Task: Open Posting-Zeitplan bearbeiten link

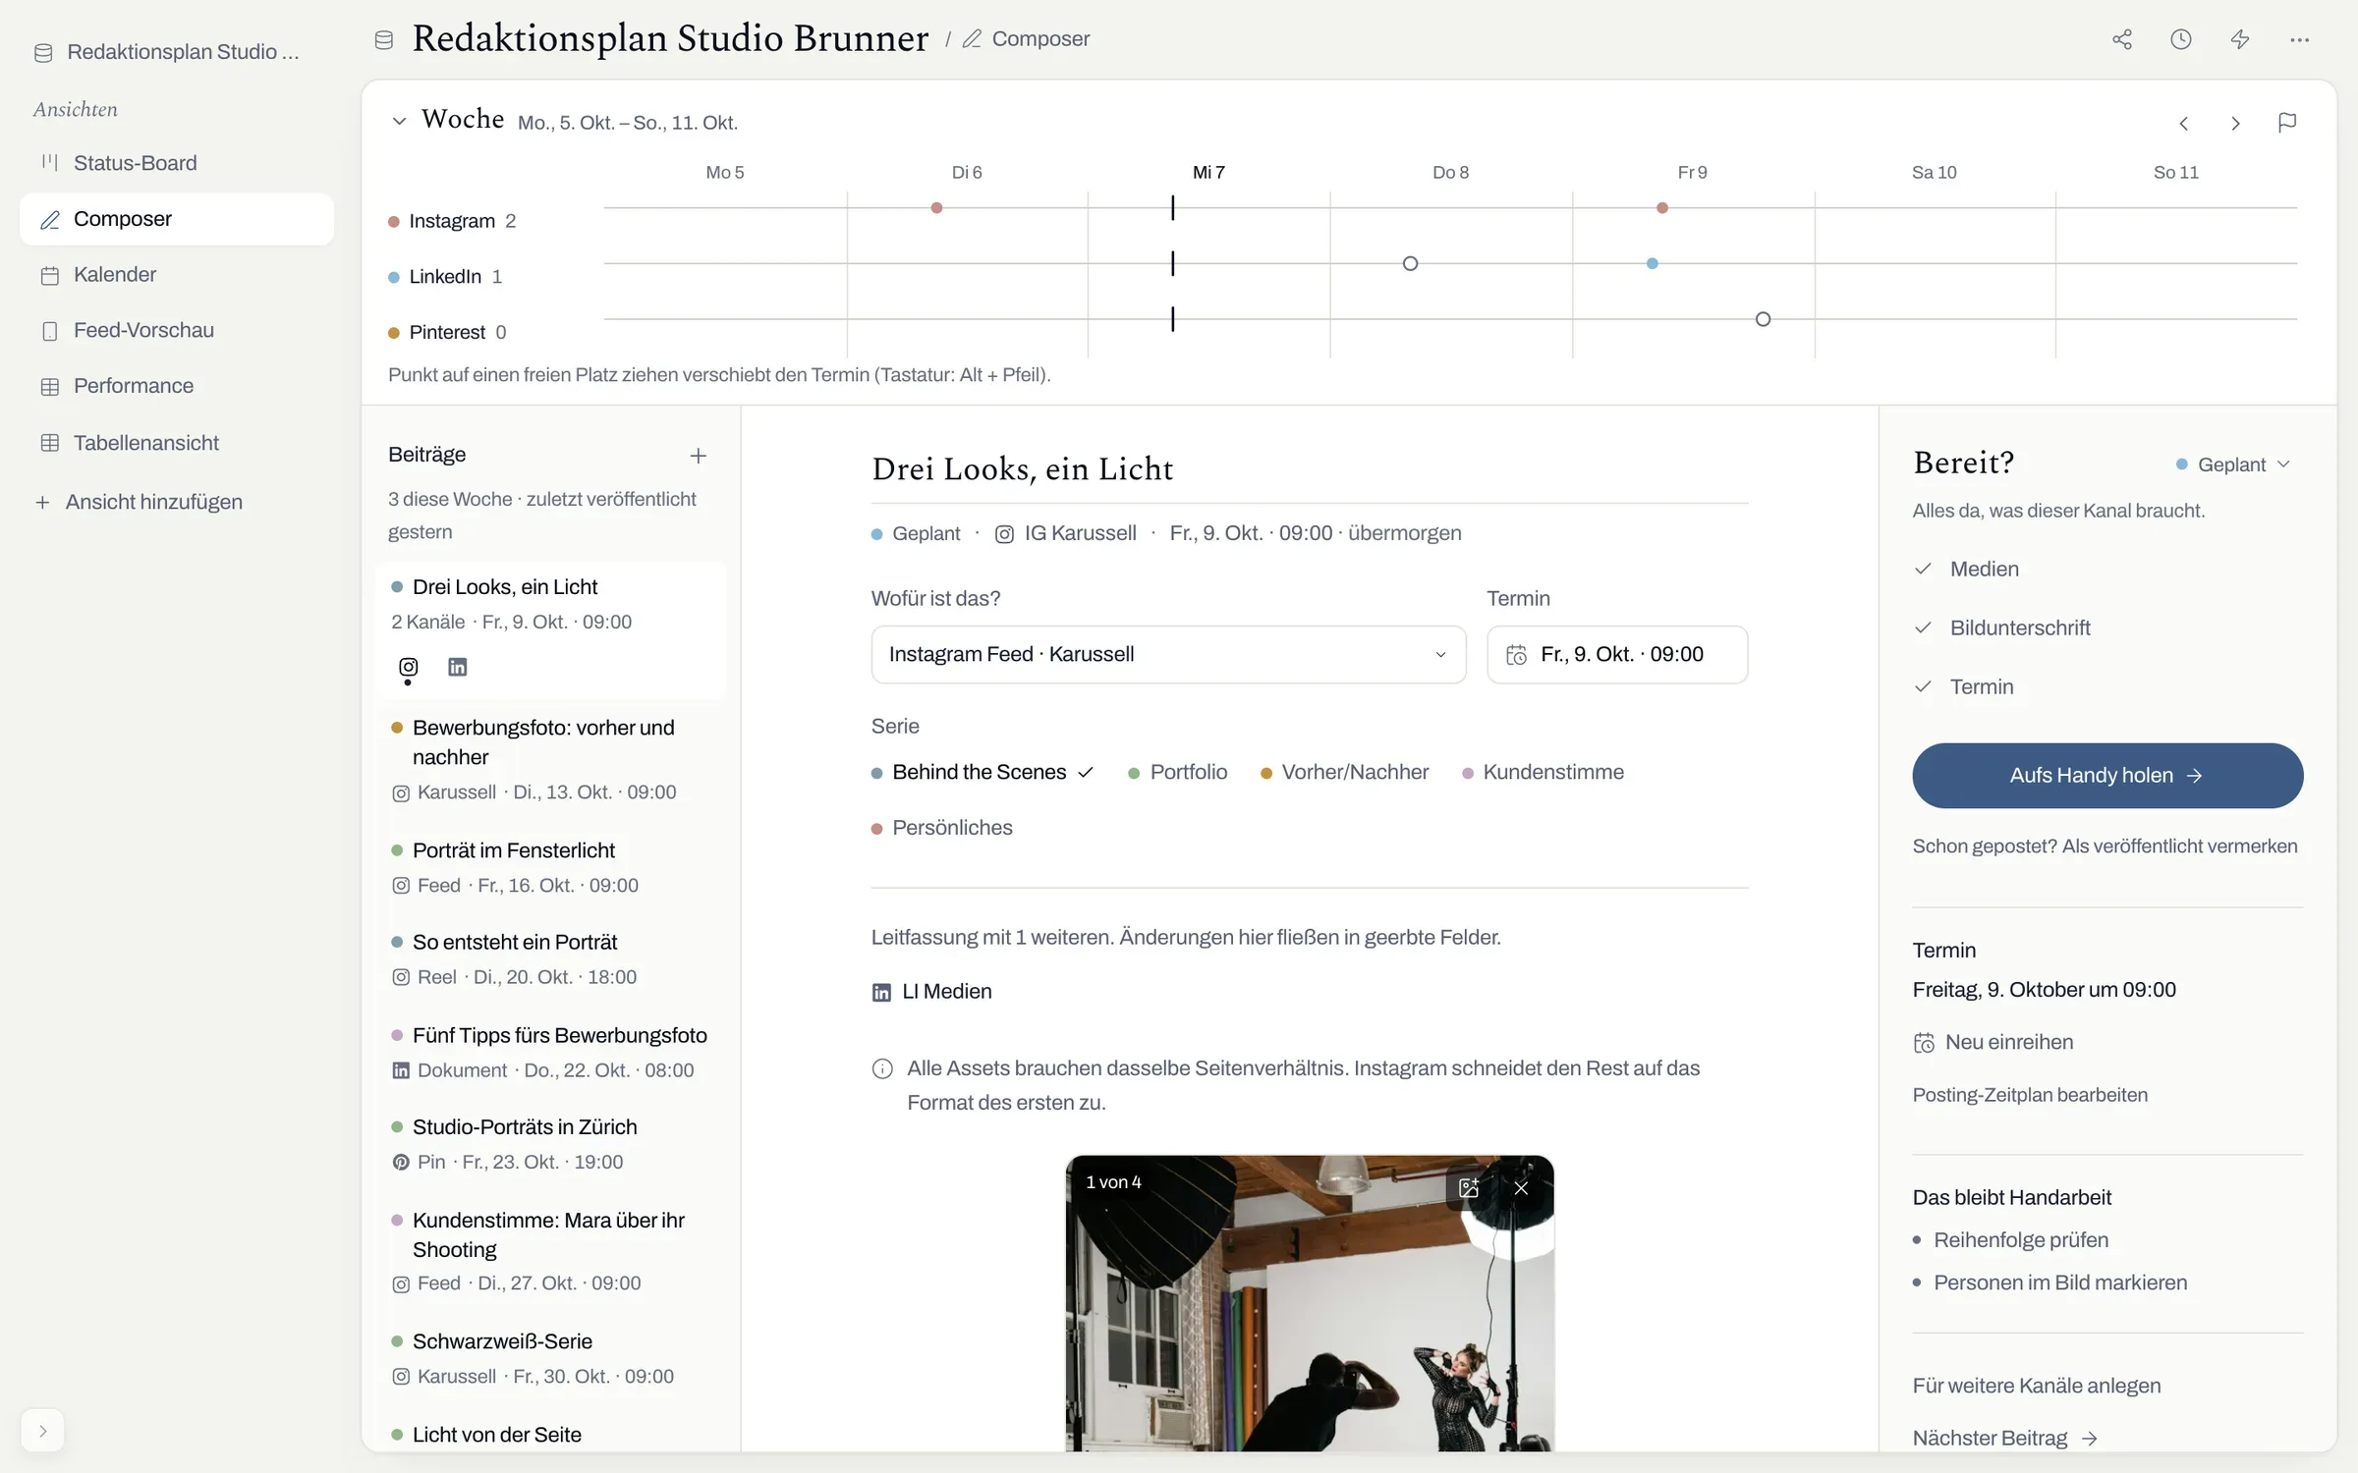Action: point(2030,1095)
